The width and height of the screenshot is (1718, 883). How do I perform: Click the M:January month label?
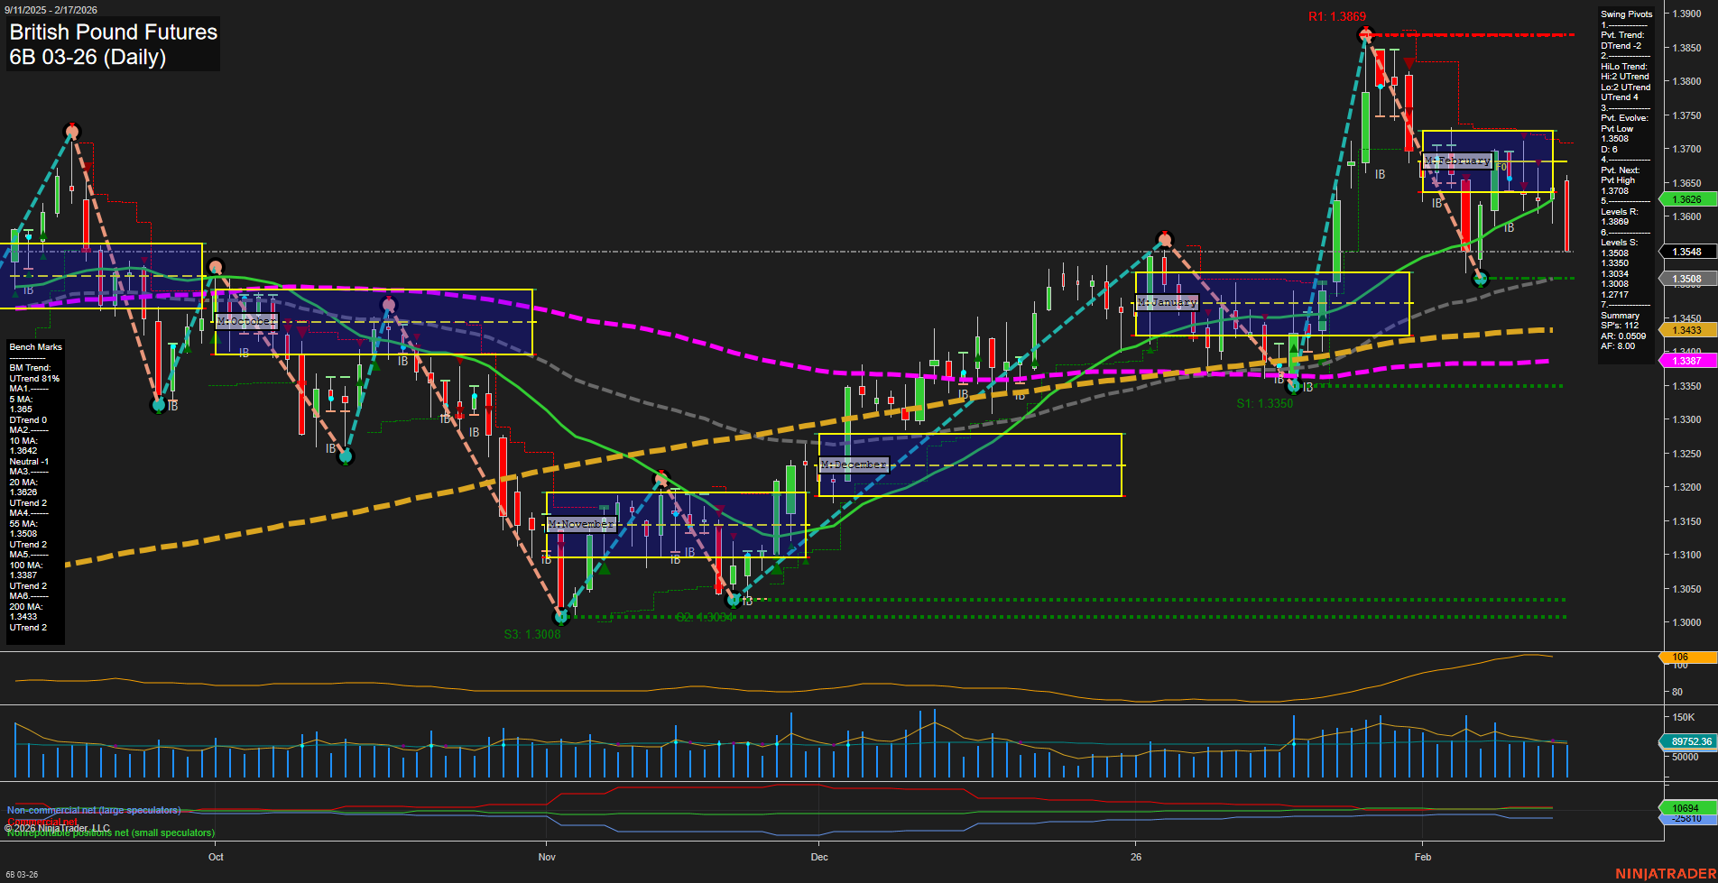point(1168,302)
